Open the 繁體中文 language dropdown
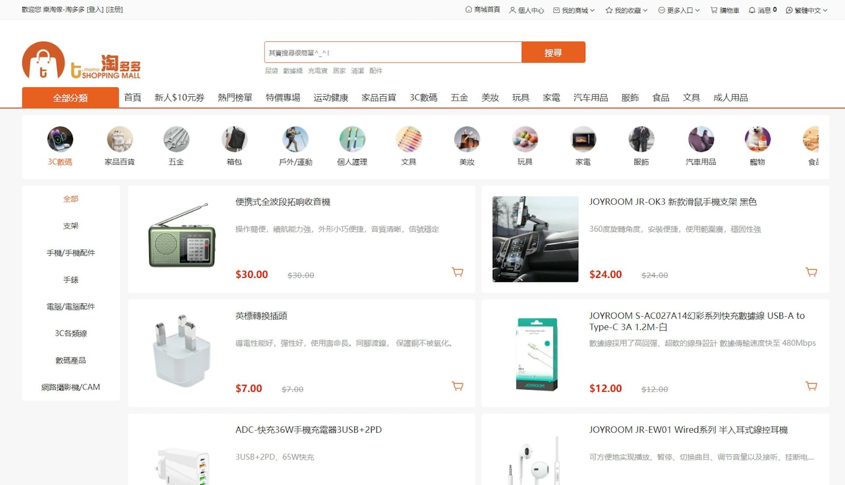Image resolution: width=845 pixels, height=485 pixels. [807, 10]
